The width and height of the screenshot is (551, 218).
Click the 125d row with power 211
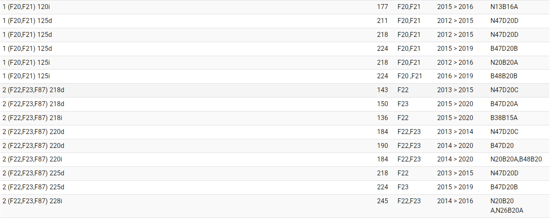[27, 21]
